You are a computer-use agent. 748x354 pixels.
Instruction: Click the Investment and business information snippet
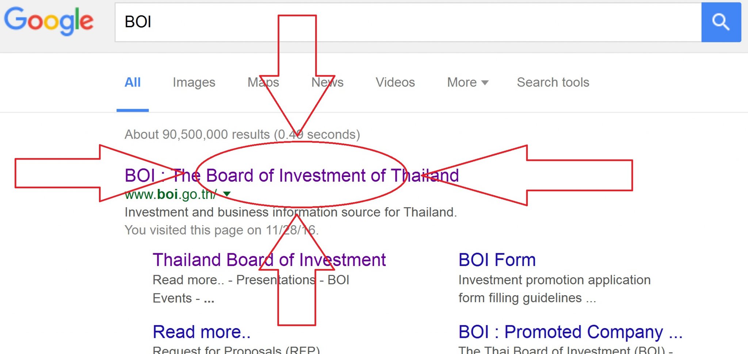pyautogui.click(x=291, y=212)
